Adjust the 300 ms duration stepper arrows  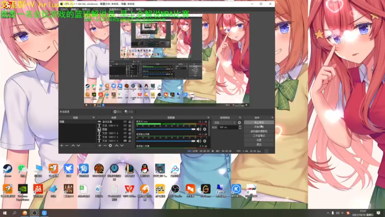point(240,127)
